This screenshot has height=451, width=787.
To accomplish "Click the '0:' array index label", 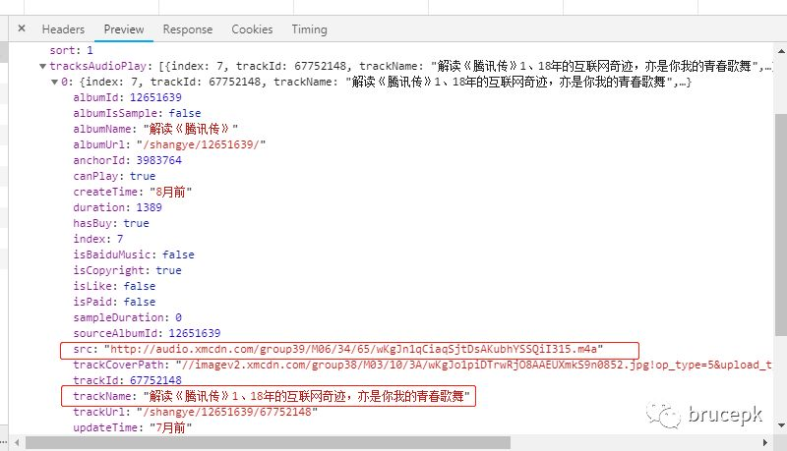I will tap(67, 82).
